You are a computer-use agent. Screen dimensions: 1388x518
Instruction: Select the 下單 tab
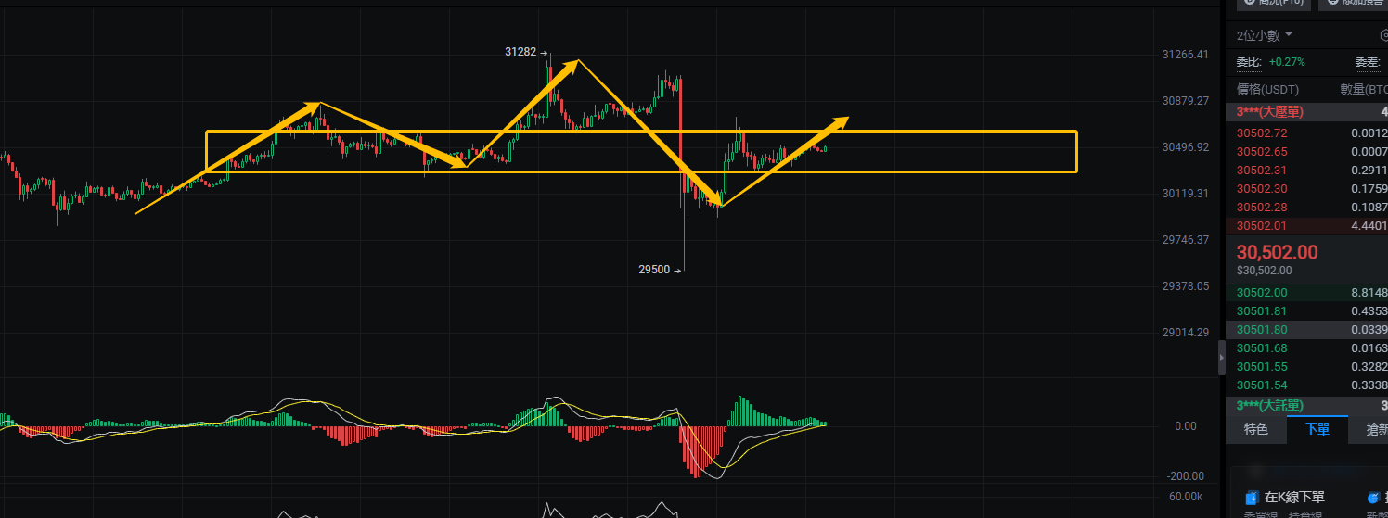[1317, 429]
